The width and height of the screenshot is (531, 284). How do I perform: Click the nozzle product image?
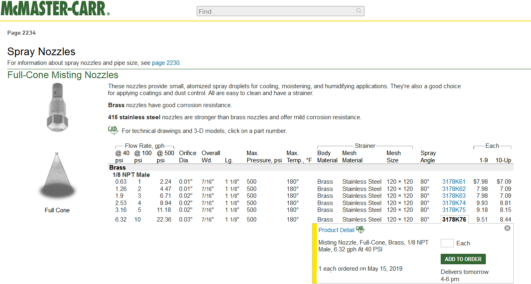coord(57,108)
